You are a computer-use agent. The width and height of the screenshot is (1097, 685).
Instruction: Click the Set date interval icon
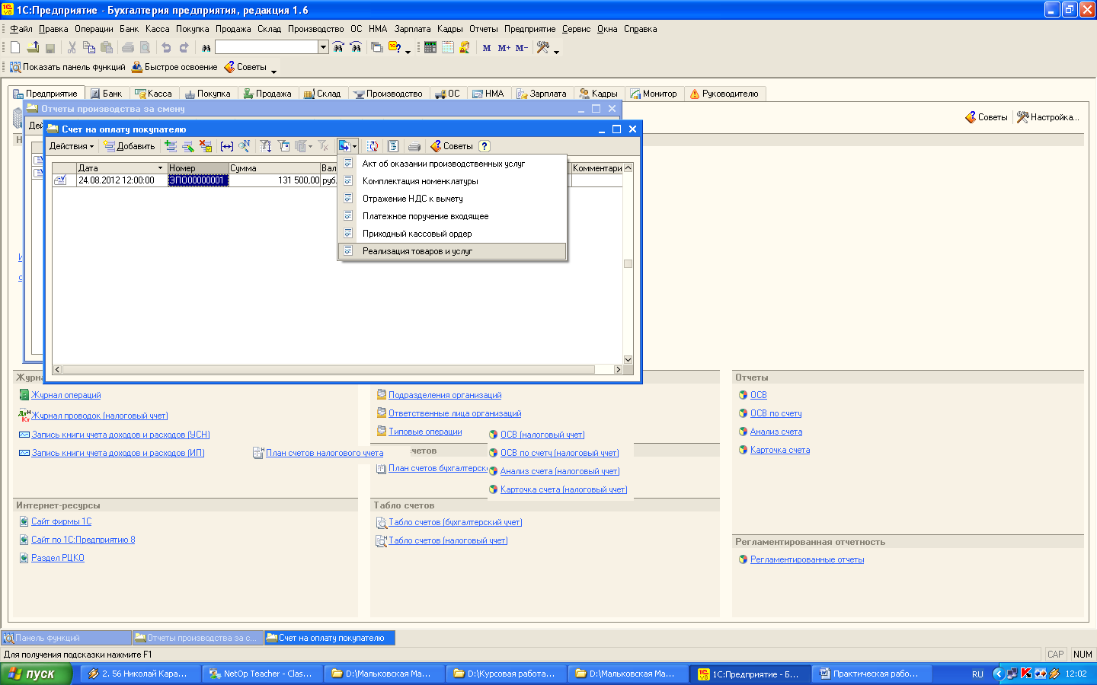227,146
